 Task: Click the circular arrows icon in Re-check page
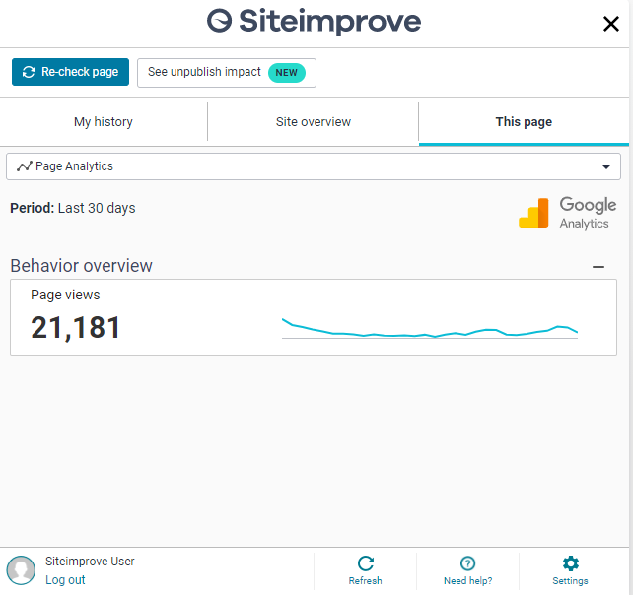29,72
